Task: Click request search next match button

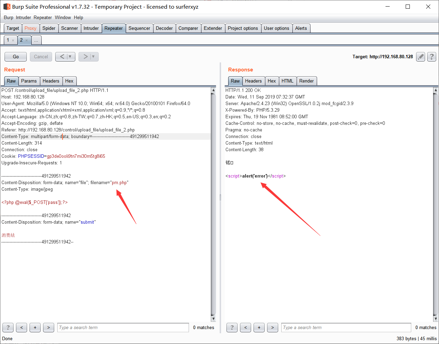Action: (49, 327)
